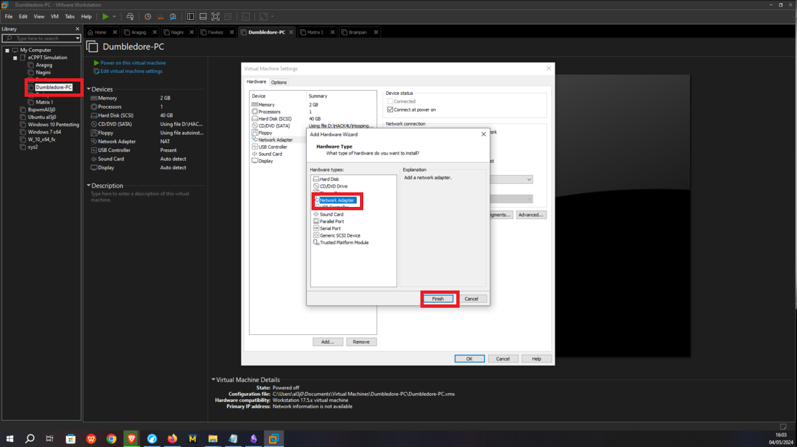Click the USB Controller icon in settings list
The width and height of the screenshot is (797, 447).
[254, 147]
